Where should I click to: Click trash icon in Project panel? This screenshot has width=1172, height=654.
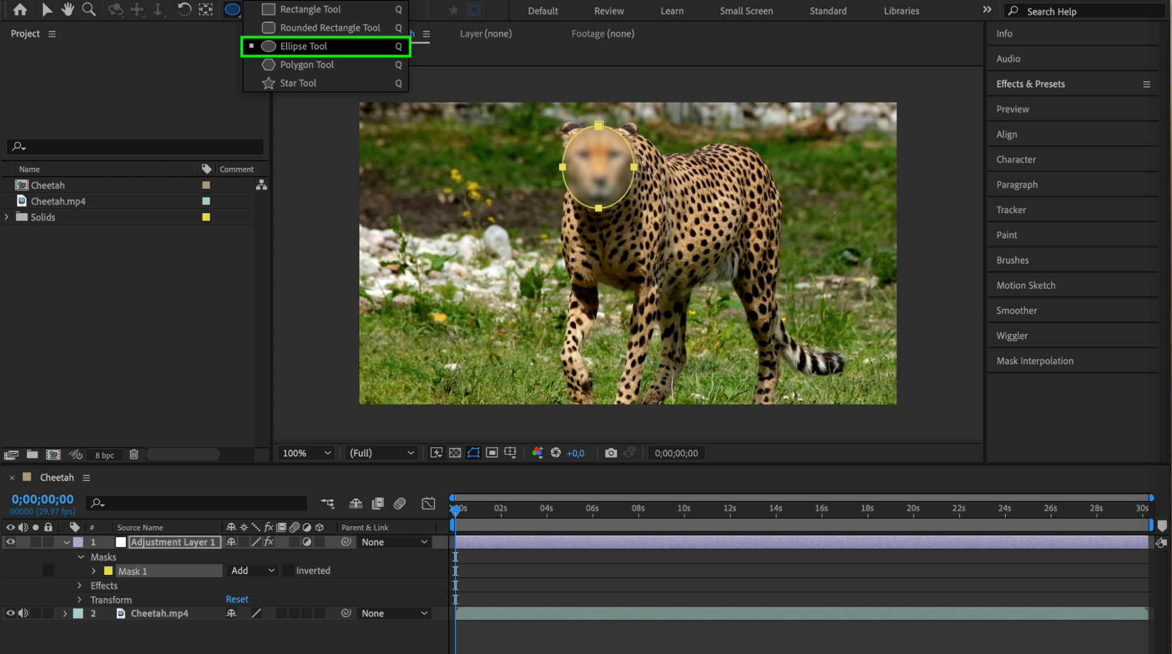134,455
